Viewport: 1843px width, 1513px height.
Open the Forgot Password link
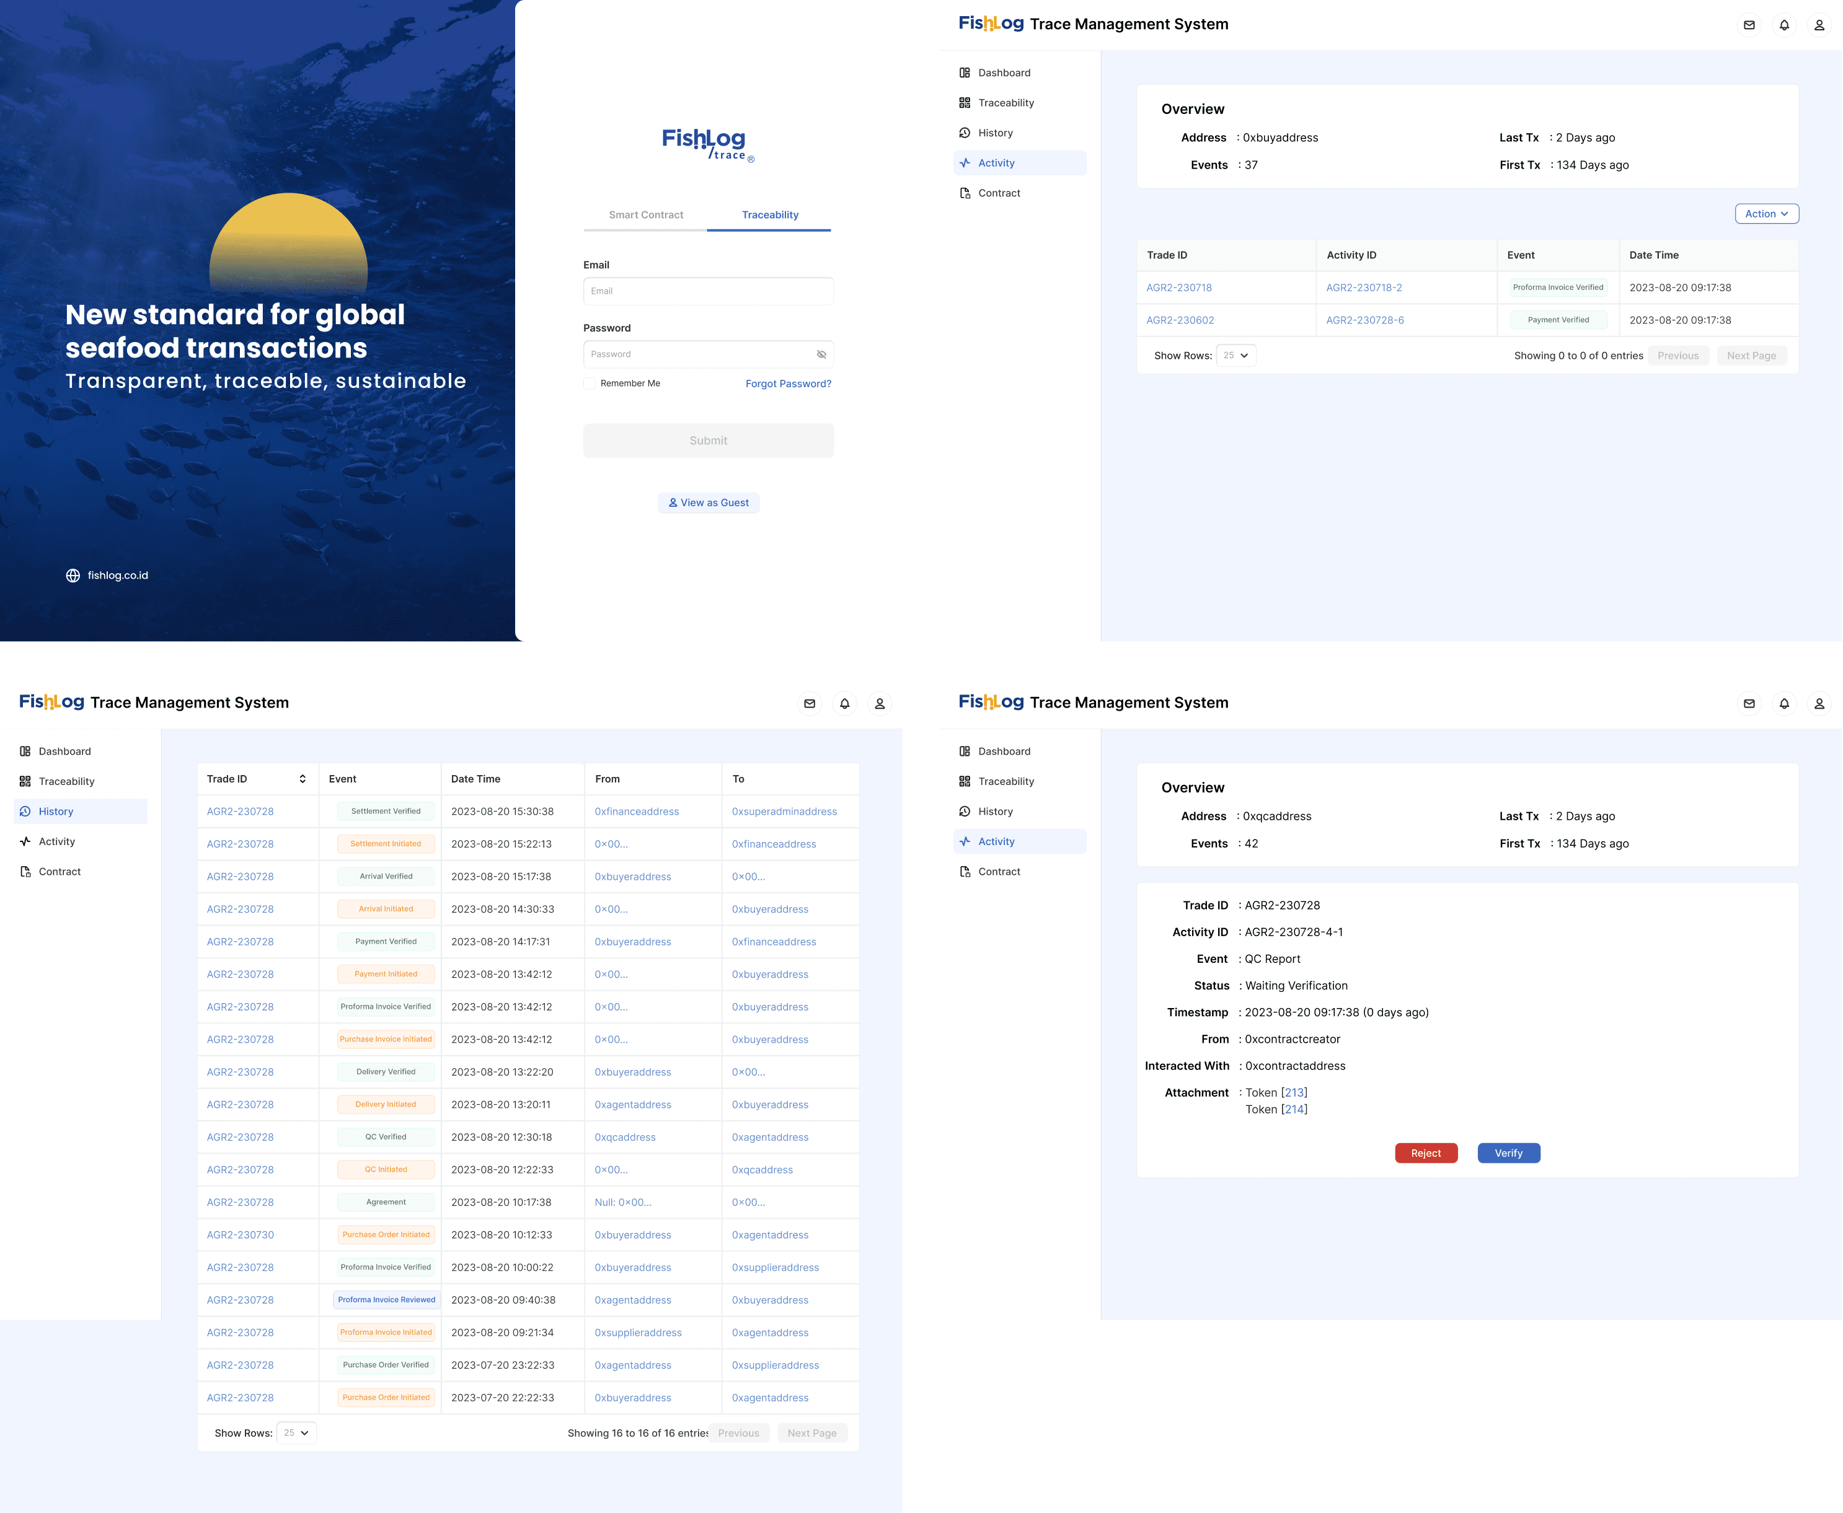click(x=787, y=384)
